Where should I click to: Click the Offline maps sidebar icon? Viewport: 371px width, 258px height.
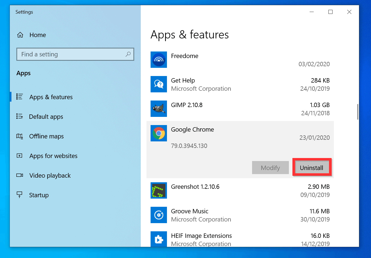click(x=20, y=136)
